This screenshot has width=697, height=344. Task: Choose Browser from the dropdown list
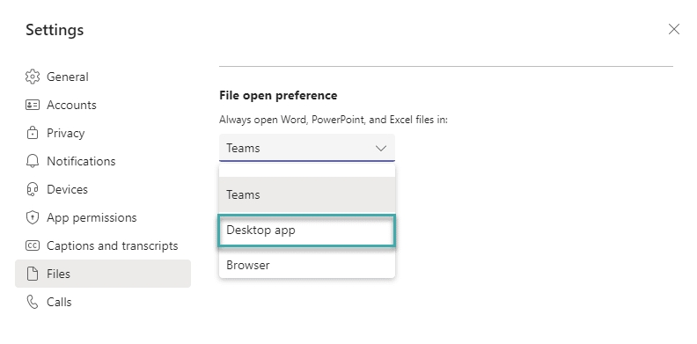pyautogui.click(x=307, y=265)
